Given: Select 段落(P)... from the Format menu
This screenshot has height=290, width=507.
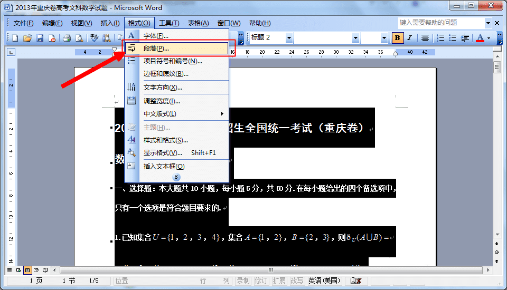Looking at the screenshot, I should (176, 49).
